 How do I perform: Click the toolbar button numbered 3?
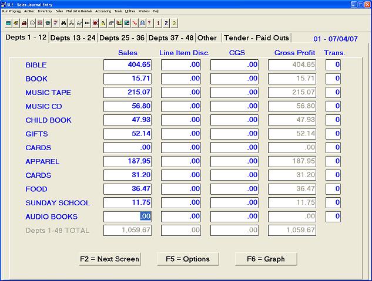click(x=174, y=23)
